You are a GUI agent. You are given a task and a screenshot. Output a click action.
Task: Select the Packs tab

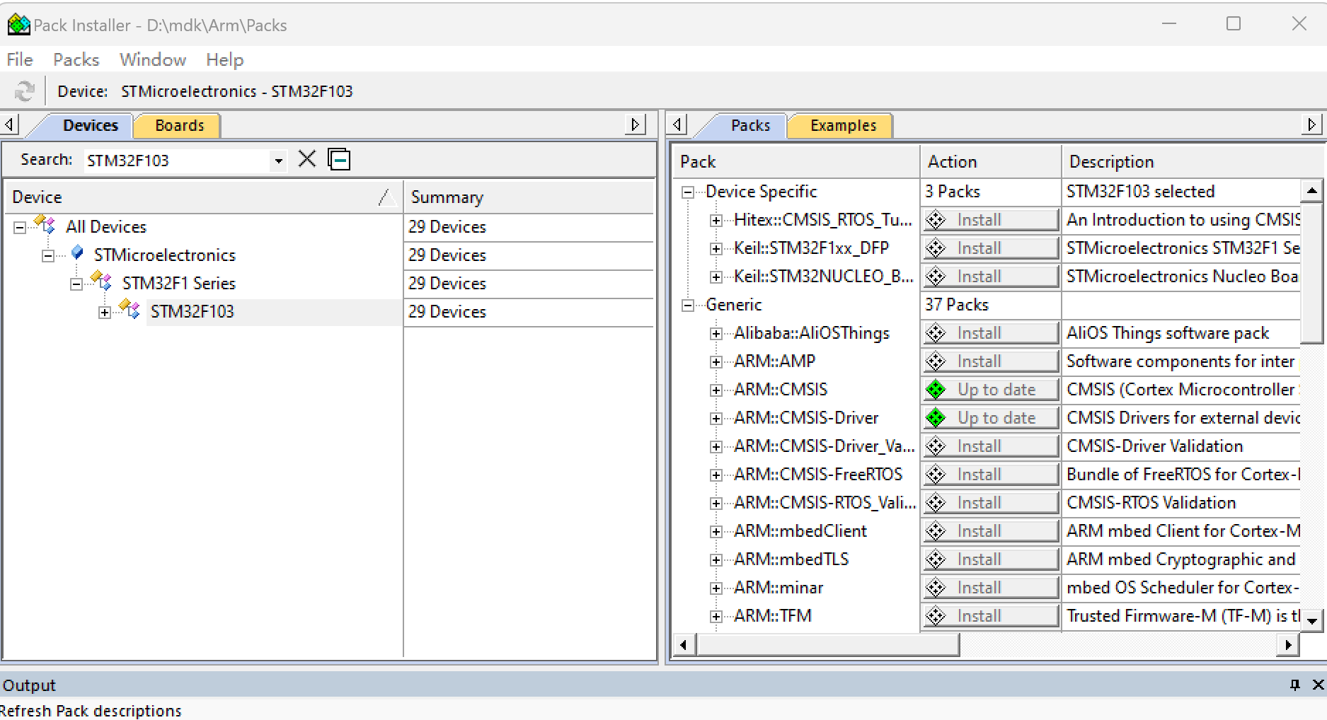[750, 126]
